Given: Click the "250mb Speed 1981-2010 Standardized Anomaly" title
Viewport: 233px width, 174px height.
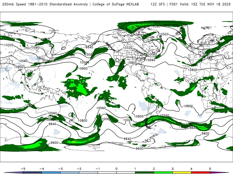Looking at the screenshot, I should (45, 4).
